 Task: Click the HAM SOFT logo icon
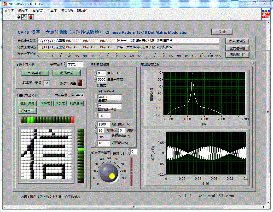coord(266,14)
